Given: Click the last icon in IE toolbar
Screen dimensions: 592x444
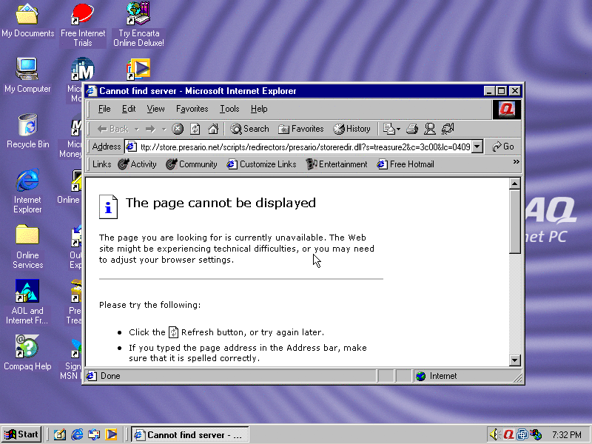Looking at the screenshot, I should point(448,129).
